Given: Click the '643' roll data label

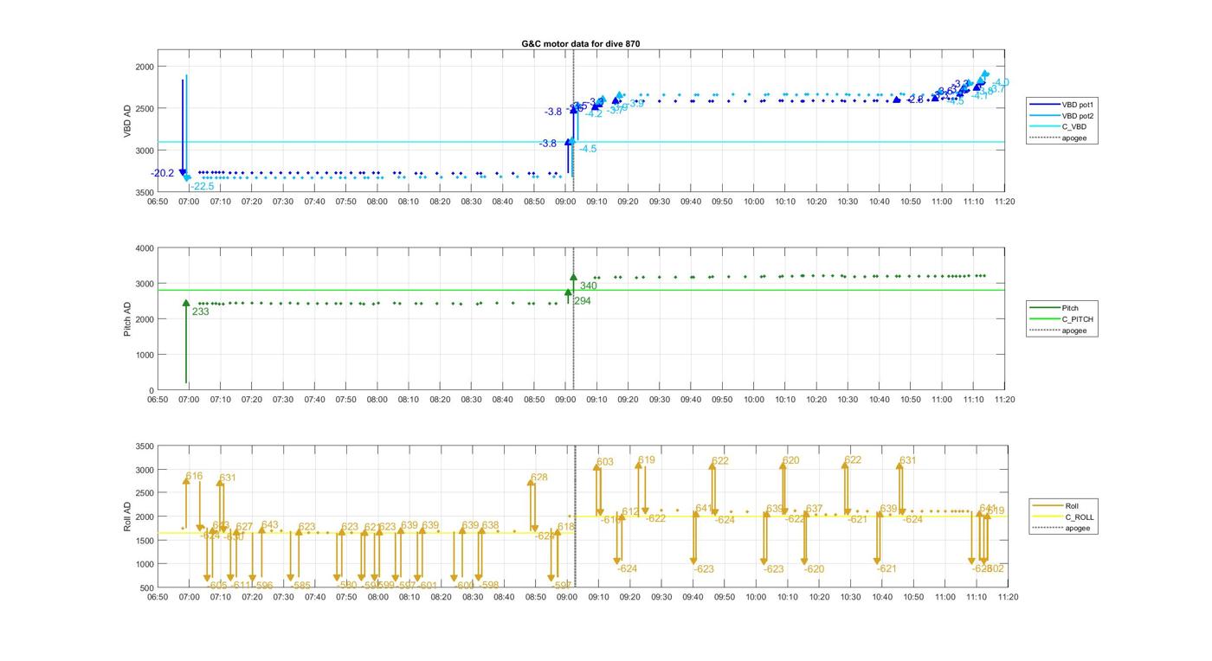Looking at the screenshot, I should pos(270,525).
